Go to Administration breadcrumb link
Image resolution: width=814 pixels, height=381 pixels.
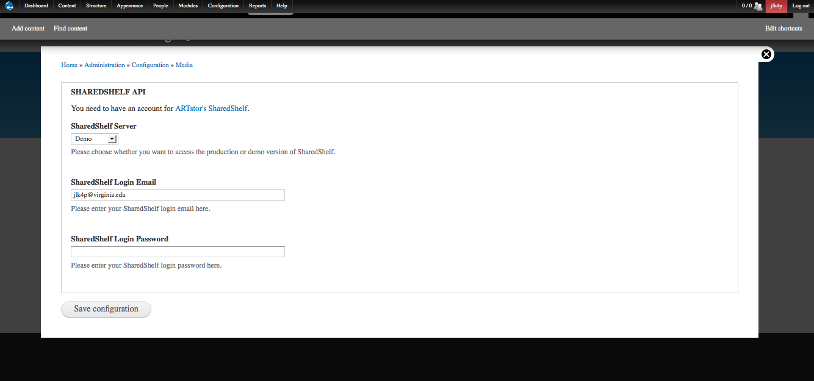coord(104,65)
